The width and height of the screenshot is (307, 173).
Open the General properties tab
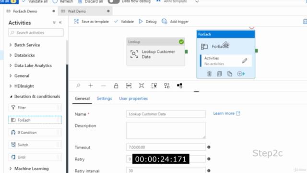(82, 99)
